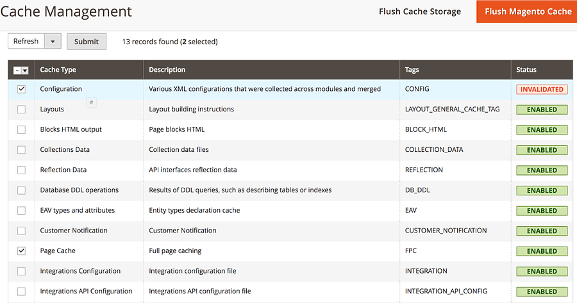
Task: Select the Collections Data row checkbox
Action: coord(21,150)
